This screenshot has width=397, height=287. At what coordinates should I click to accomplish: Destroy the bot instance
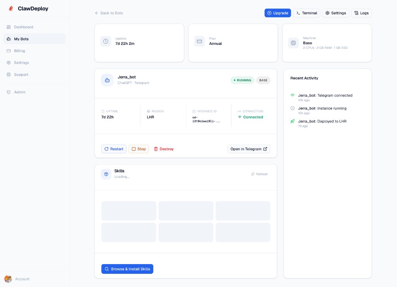tap(164, 149)
